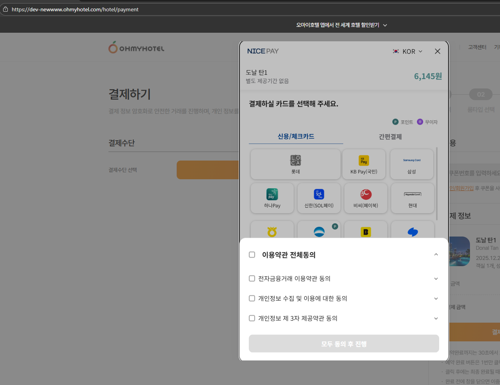Pick the 현대 Hyundai Card option
The image size is (500, 385).
coord(413,198)
